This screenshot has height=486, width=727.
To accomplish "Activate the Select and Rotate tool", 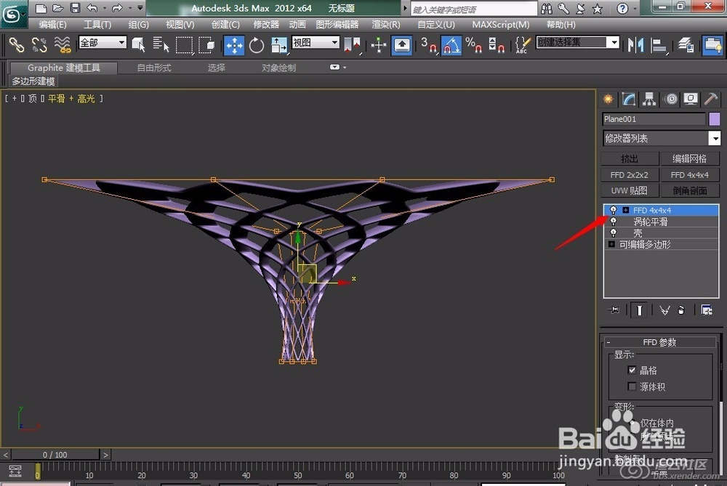I will click(256, 45).
